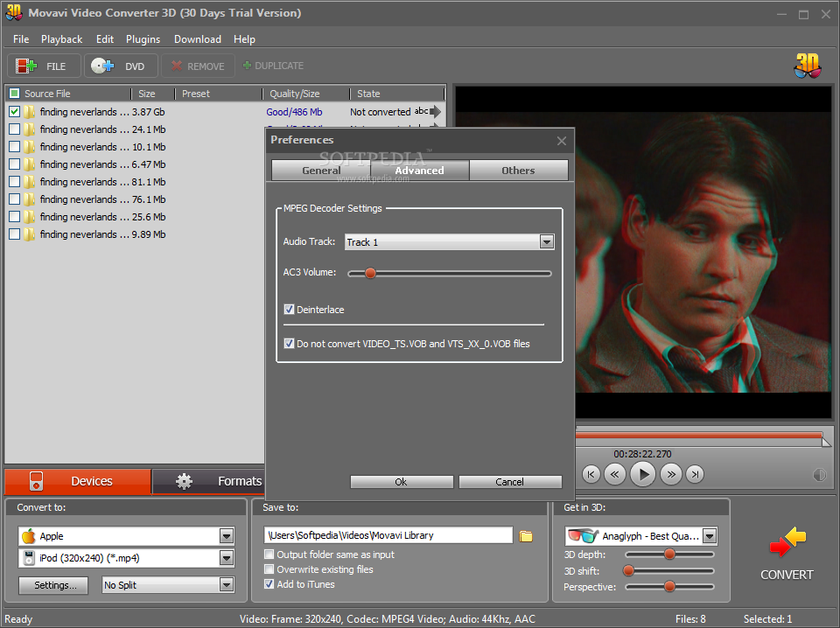Image resolution: width=840 pixels, height=628 pixels.
Task: Click the big CONVERT arrows icon
Action: [x=787, y=541]
